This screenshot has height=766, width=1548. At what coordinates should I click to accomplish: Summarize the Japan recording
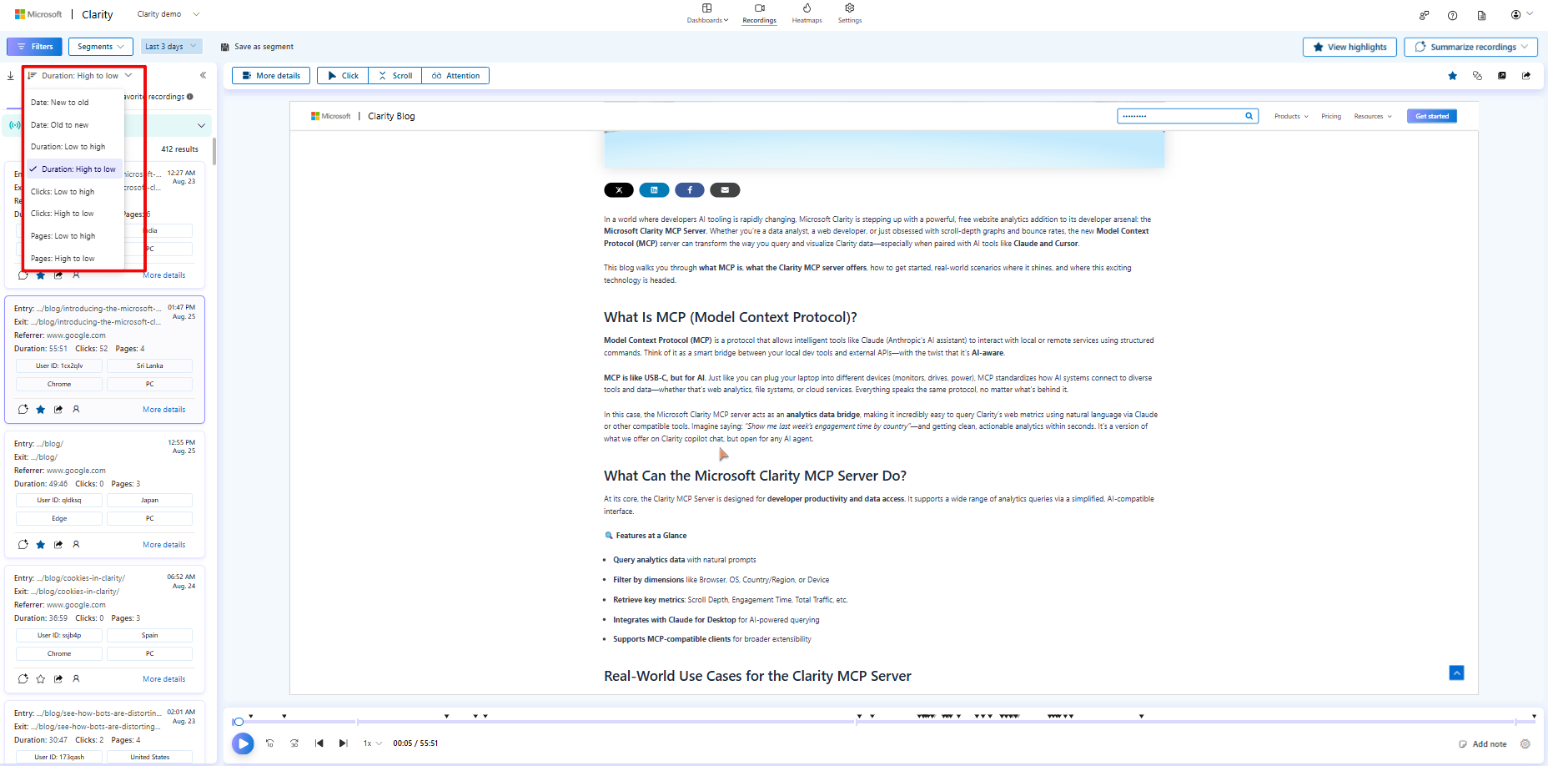[23, 545]
